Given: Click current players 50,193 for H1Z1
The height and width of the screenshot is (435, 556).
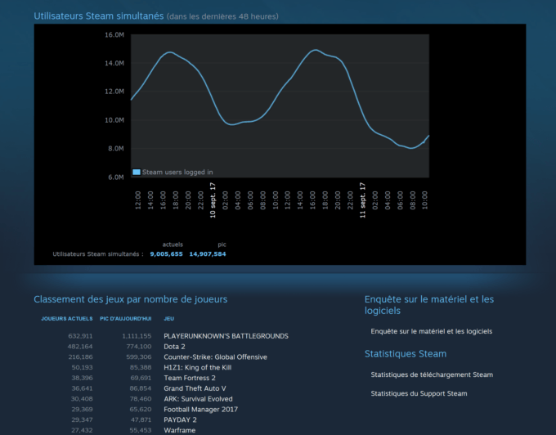Looking at the screenshot, I should pyautogui.click(x=82, y=367).
